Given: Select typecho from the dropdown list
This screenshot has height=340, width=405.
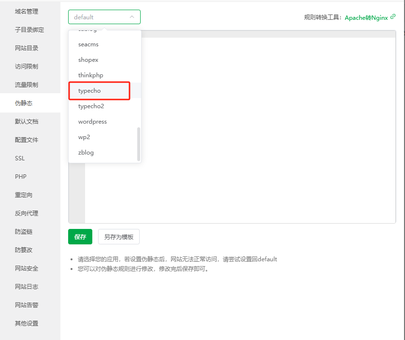Looking at the screenshot, I should click(x=89, y=91).
